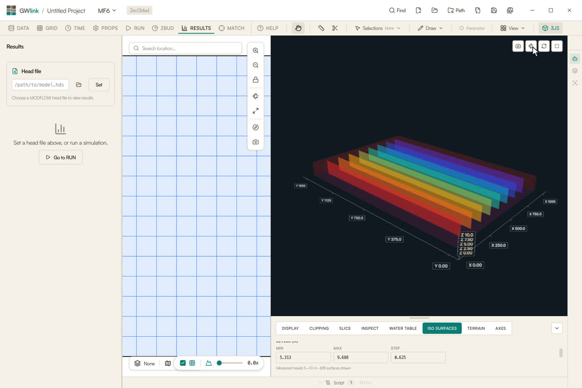Zoom in on the map view

pyautogui.click(x=256, y=51)
